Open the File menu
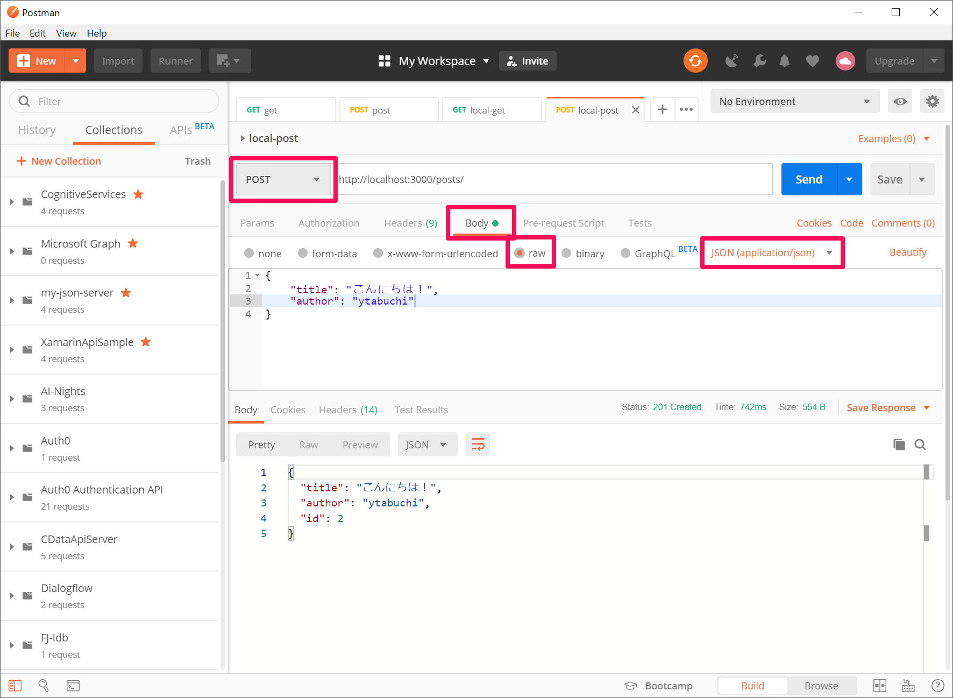Screen dimensions: 953x698 pyautogui.click(x=12, y=33)
